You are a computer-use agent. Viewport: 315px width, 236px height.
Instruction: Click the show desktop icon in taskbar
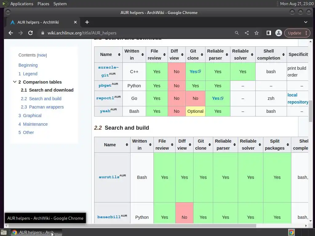pos(4,233)
